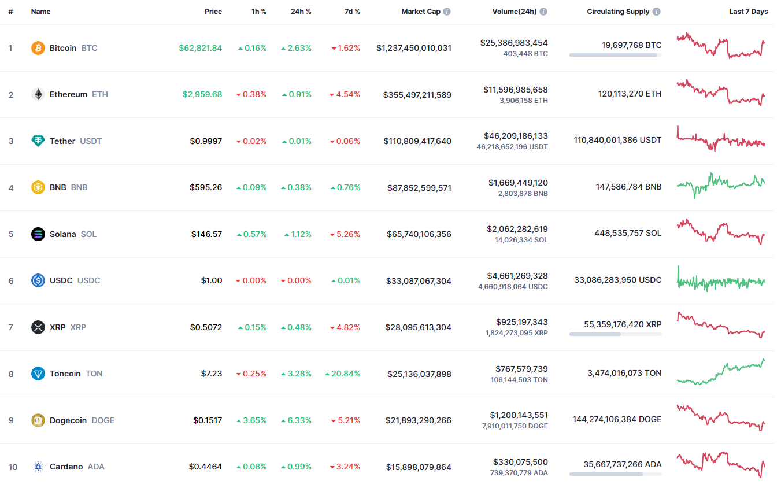This screenshot has height=488, width=781.
Task: Open the XRP coin name link
Action: [x=58, y=327]
